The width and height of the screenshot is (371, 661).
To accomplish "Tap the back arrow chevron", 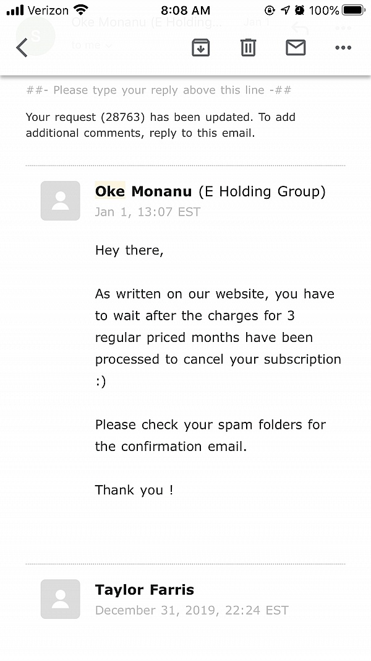I will tap(22, 47).
